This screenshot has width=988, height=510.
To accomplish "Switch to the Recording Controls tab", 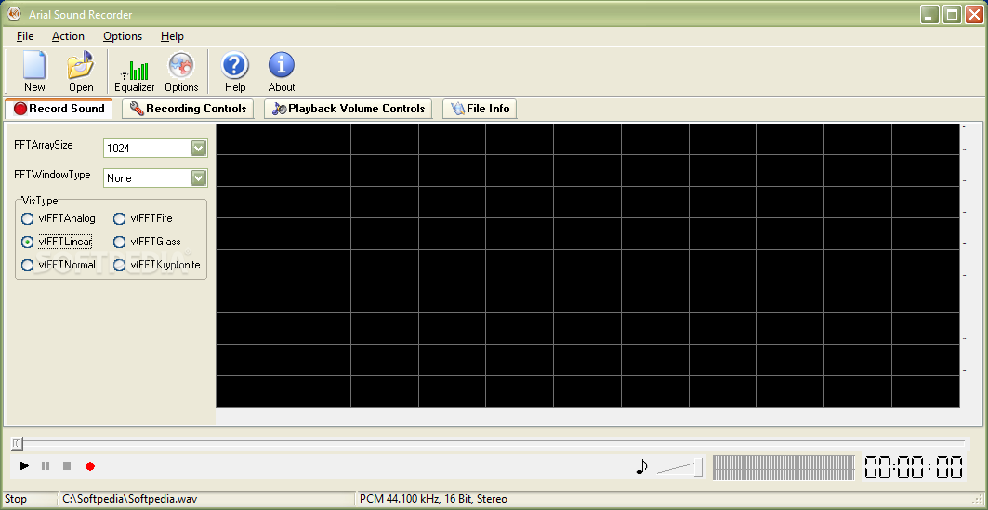I will click(x=188, y=109).
